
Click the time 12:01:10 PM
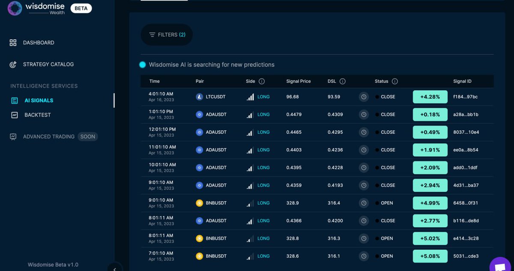162,129
